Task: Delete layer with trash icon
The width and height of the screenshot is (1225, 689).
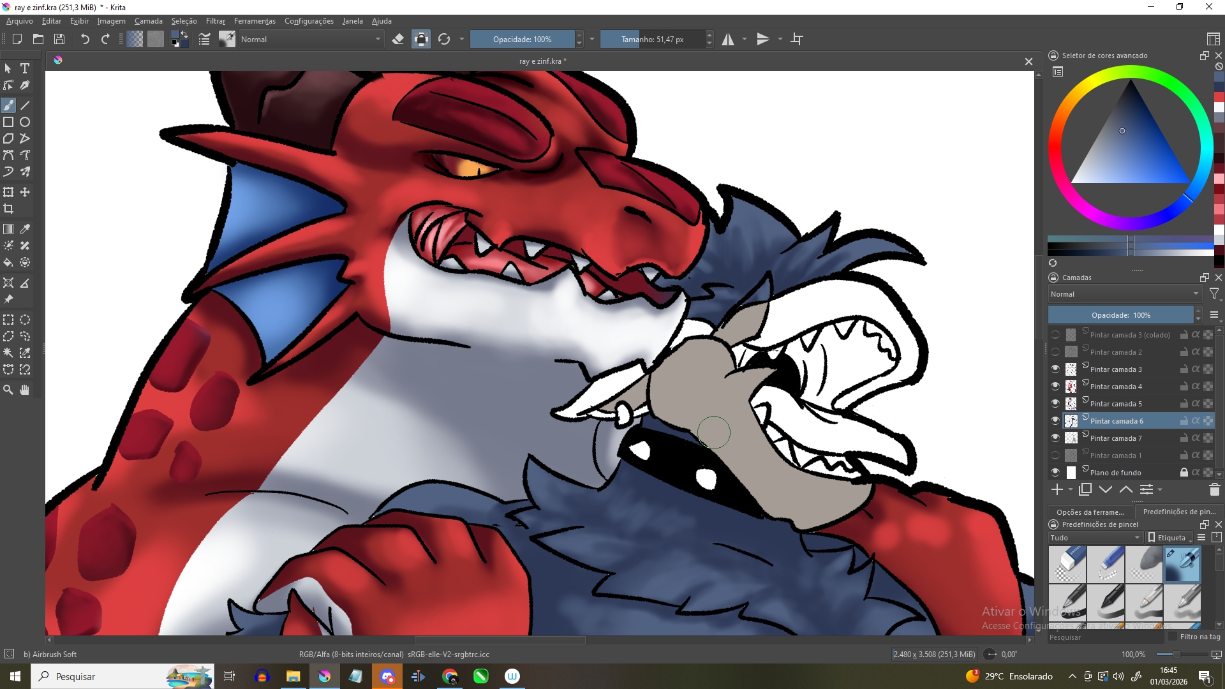Action: coord(1214,490)
